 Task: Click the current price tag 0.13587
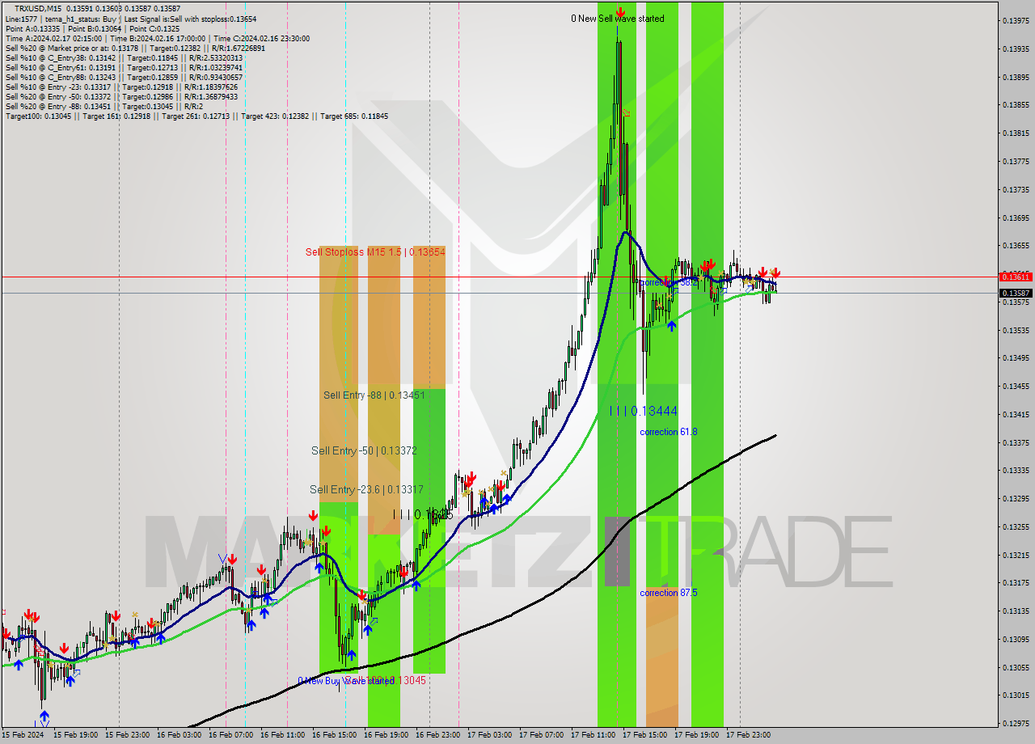[1016, 293]
